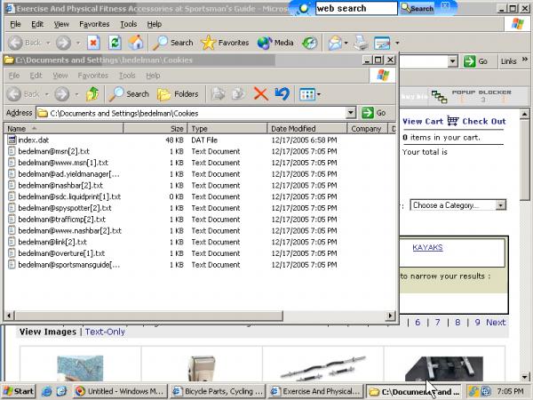This screenshot has height=400, width=533.
Task: Switch to Bicycle Parts taskbar window
Action: (x=219, y=391)
